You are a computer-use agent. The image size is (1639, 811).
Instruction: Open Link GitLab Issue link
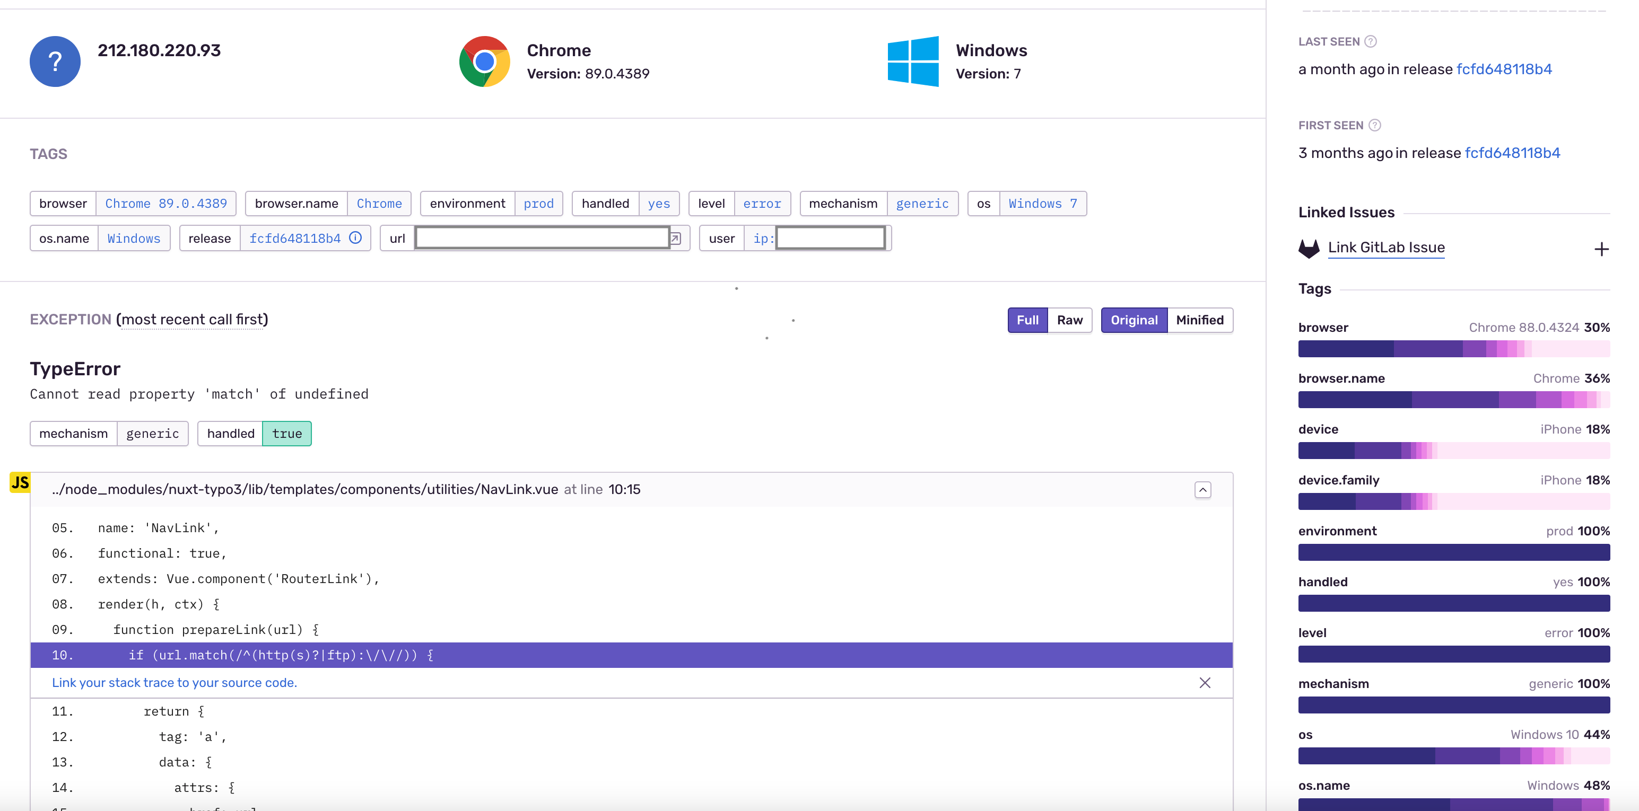tap(1386, 248)
